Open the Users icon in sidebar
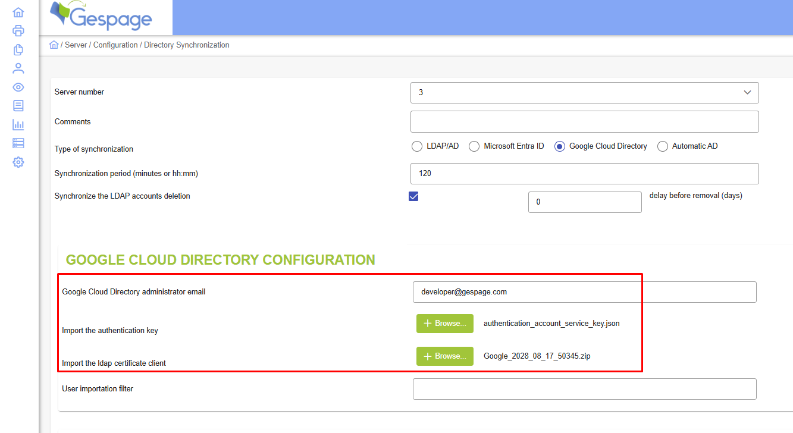Image resolution: width=793 pixels, height=433 pixels. pos(18,68)
